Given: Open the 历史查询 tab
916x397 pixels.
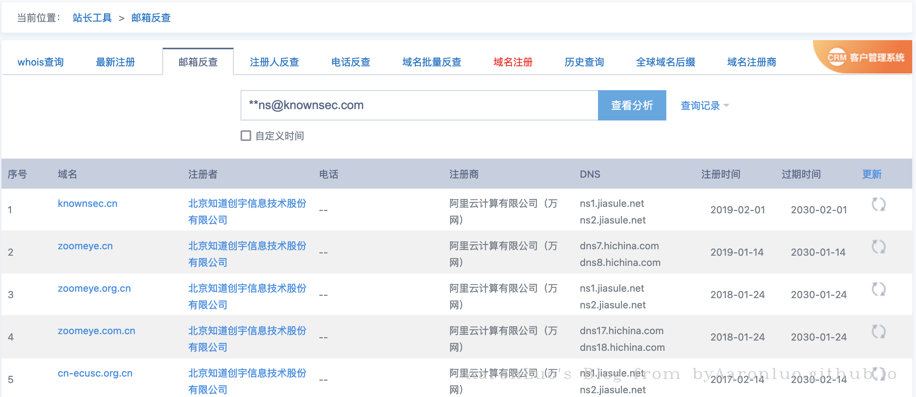Looking at the screenshot, I should point(584,62).
